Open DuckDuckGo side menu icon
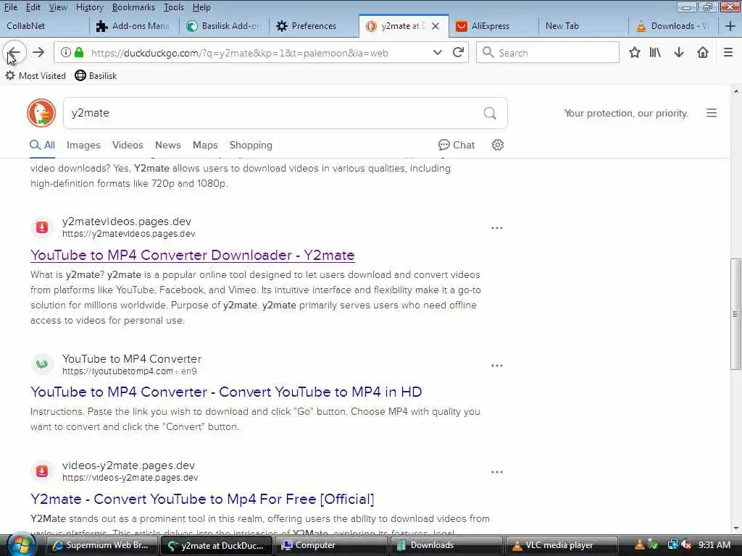742x556 pixels. tap(712, 113)
